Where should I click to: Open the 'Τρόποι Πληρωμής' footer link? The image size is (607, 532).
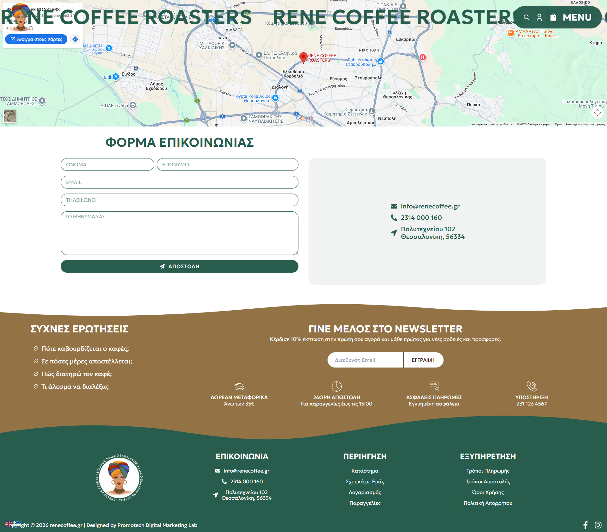click(488, 471)
